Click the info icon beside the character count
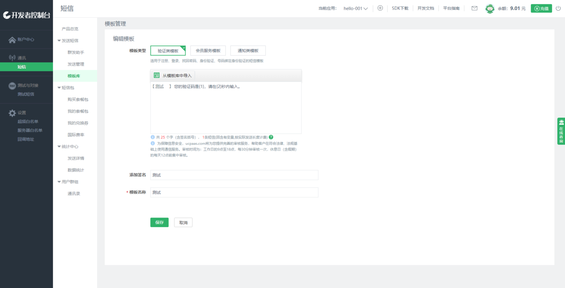This screenshot has width=565, height=288. (153, 137)
